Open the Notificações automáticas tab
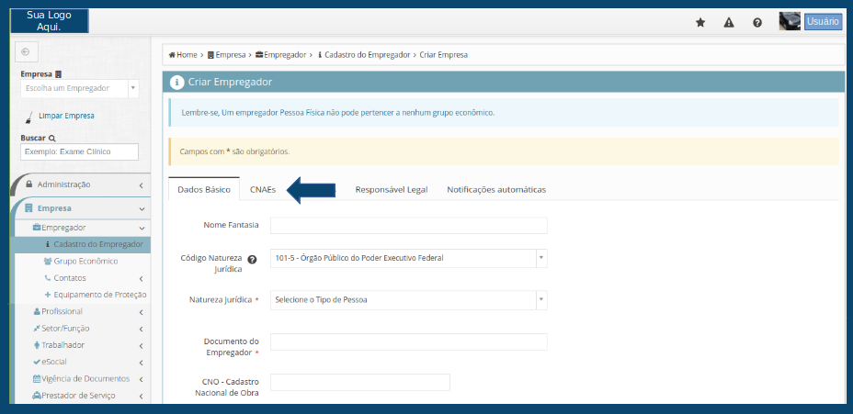The height and width of the screenshot is (414, 853). pos(496,190)
